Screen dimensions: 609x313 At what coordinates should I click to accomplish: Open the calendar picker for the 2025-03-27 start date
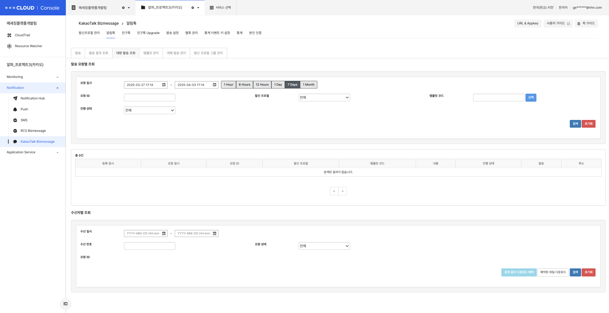pos(164,85)
